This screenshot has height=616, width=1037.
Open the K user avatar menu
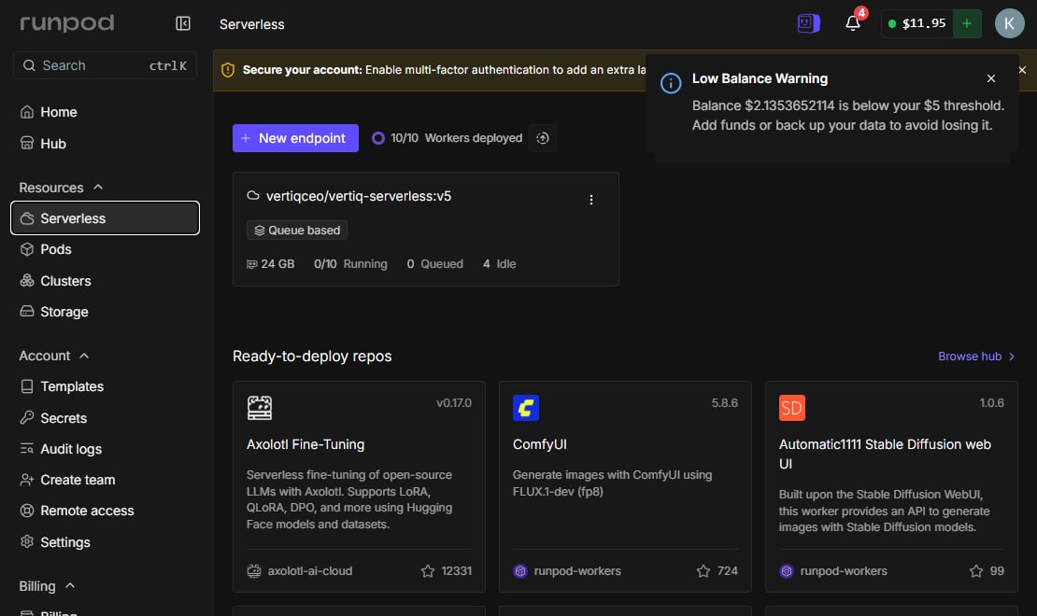coord(1009,23)
